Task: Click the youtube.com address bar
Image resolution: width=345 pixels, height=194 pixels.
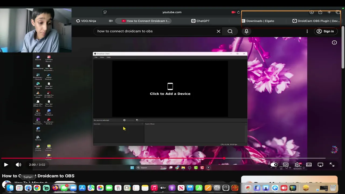Action: pos(172,12)
